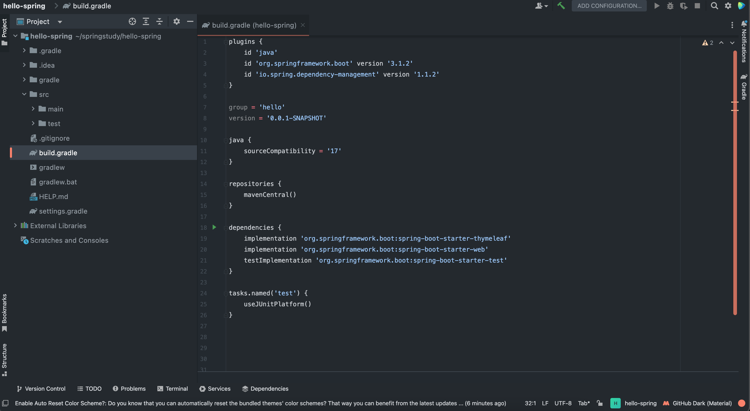
Task: Click Run with Coverage icon
Action: [684, 6]
